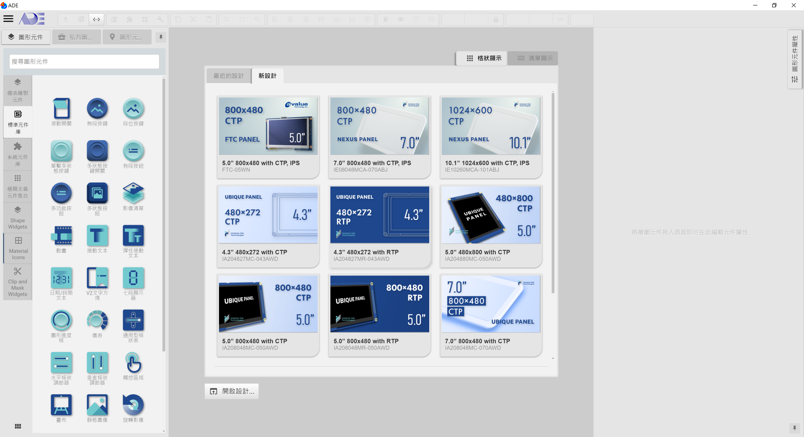Switch to 圖形元件 panel tab
Image resolution: width=804 pixels, height=437 pixels.
[x=26, y=37]
